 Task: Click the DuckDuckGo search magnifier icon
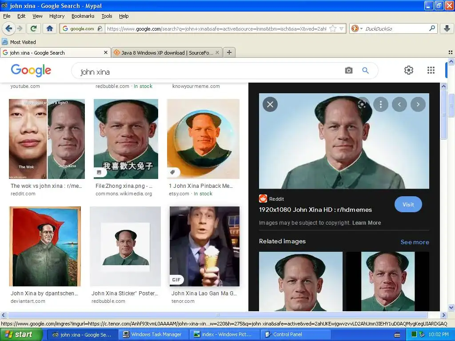[x=432, y=28]
